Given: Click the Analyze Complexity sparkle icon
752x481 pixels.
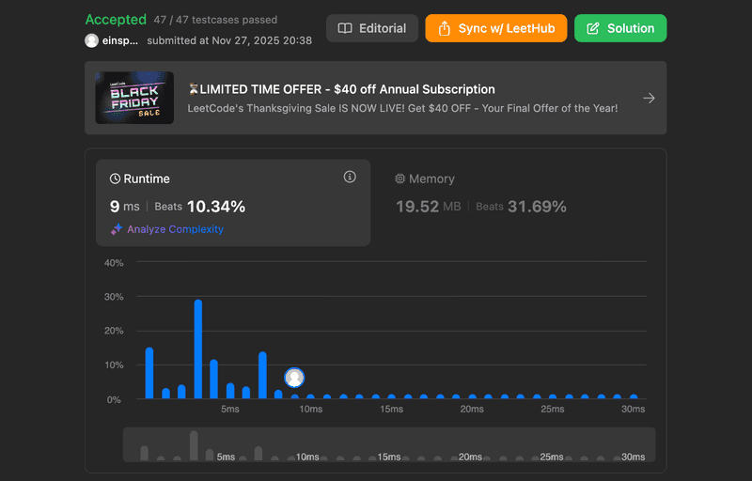Looking at the screenshot, I should (x=117, y=229).
